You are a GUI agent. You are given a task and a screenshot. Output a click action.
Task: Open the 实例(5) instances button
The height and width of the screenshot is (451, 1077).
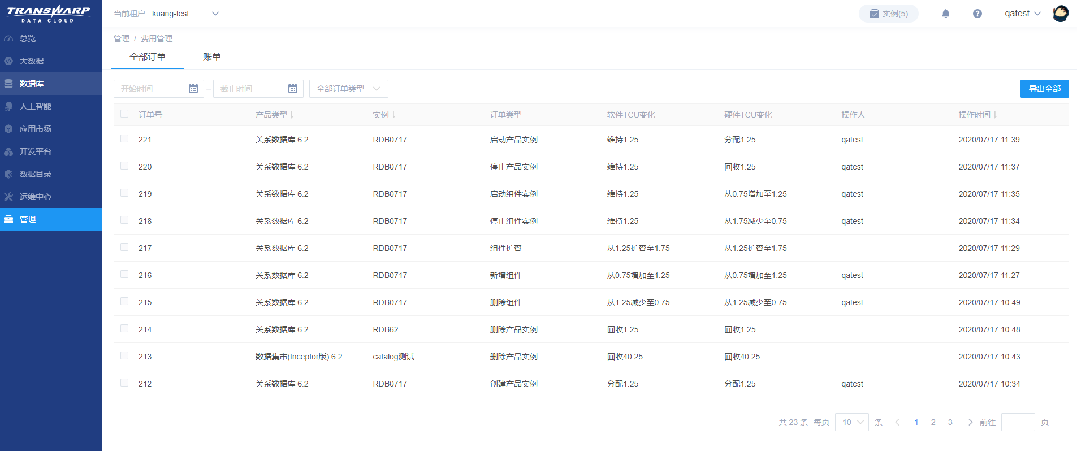coord(889,14)
